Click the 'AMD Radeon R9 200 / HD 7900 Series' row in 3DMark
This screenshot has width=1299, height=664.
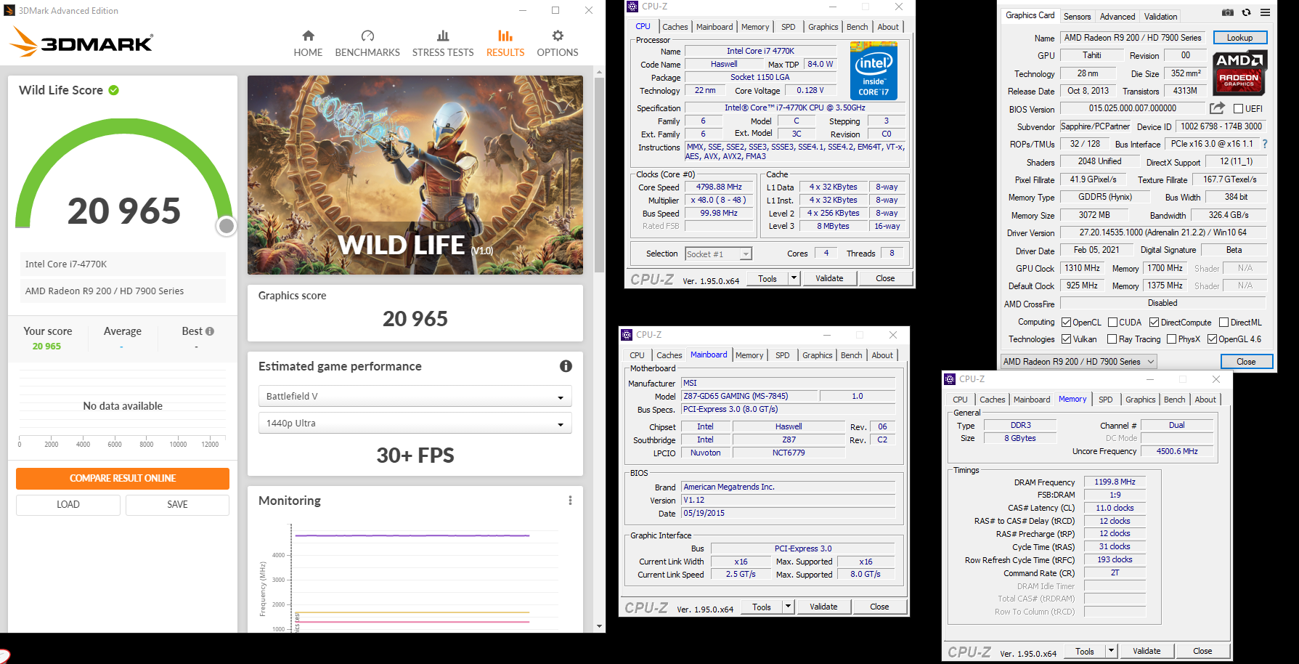(123, 291)
